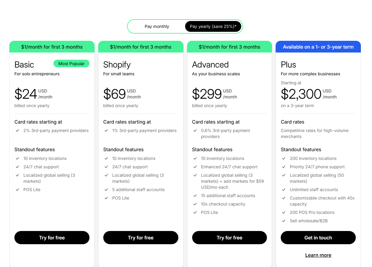372x267 pixels.
Task: Click Get in touch on the Plus plan
Action: (318, 238)
